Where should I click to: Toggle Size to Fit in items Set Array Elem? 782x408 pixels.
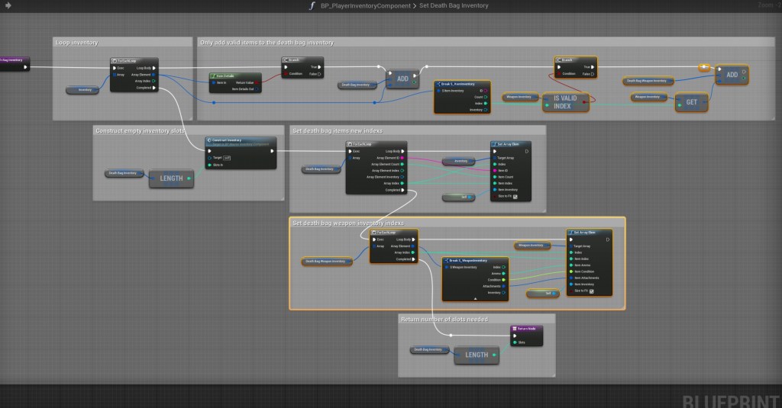tap(516, 197)
